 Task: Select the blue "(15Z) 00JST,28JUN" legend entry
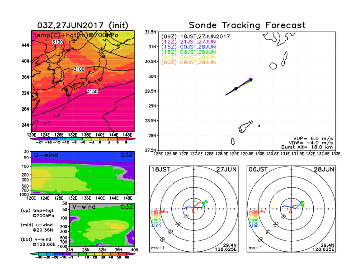tap(188, 47)
